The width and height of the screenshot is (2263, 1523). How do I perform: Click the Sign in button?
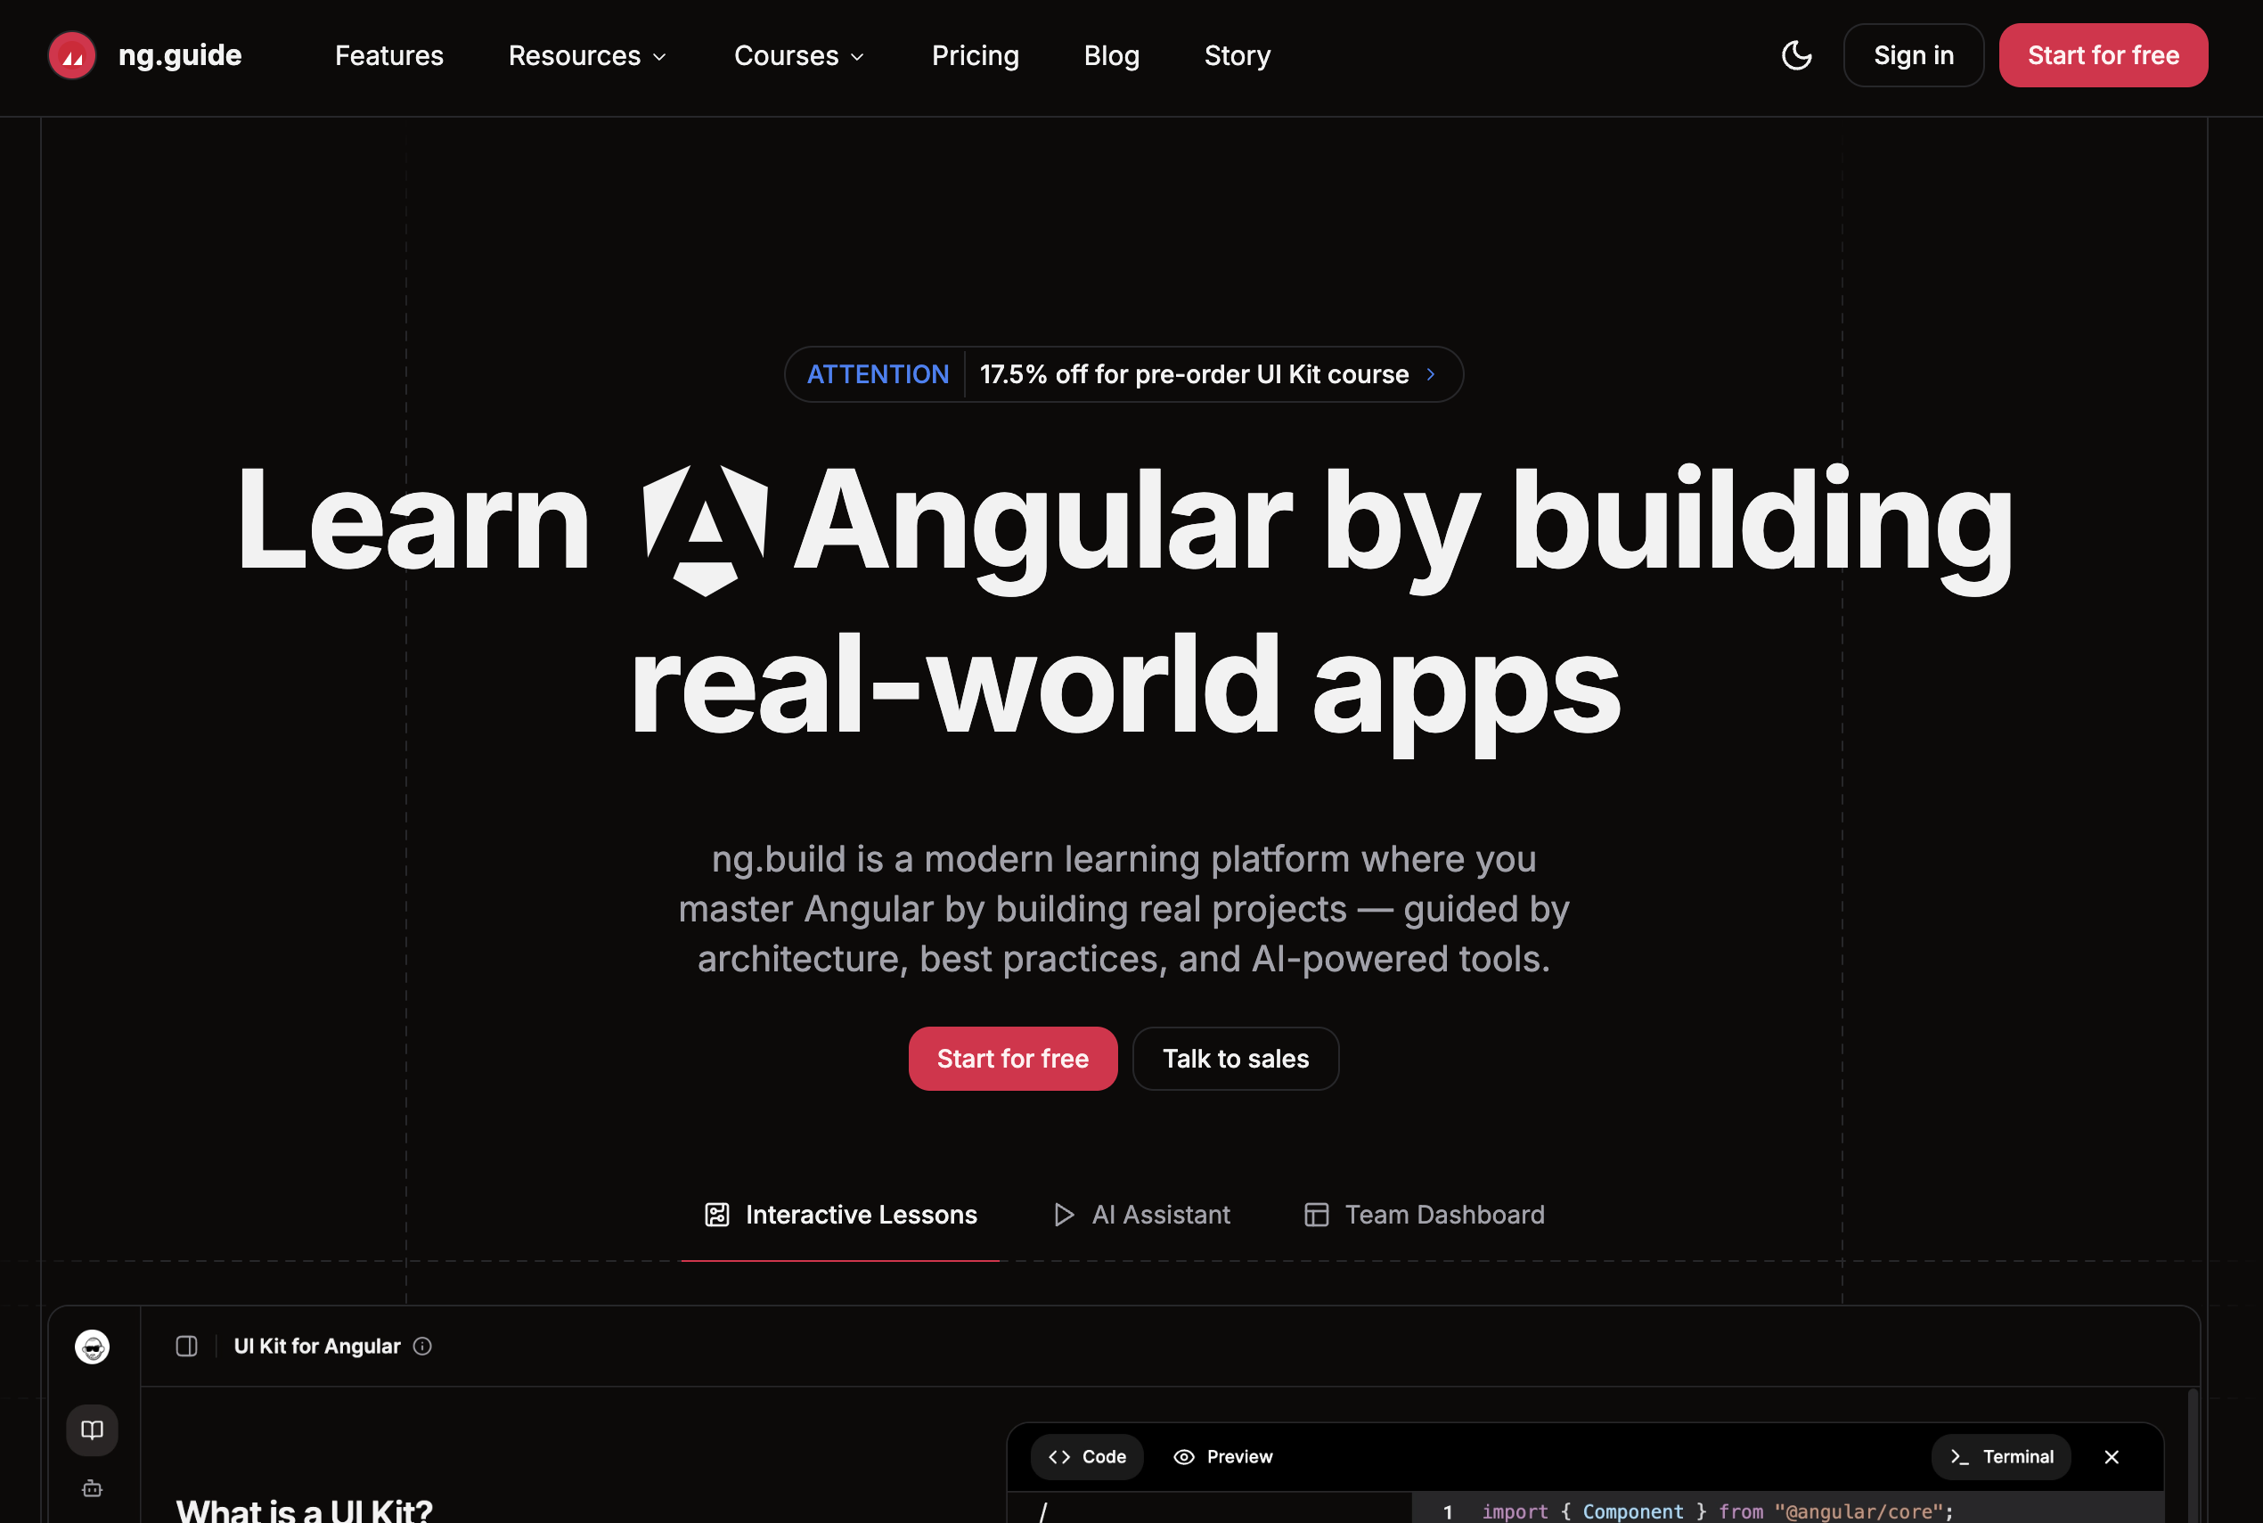point(1913,55)
